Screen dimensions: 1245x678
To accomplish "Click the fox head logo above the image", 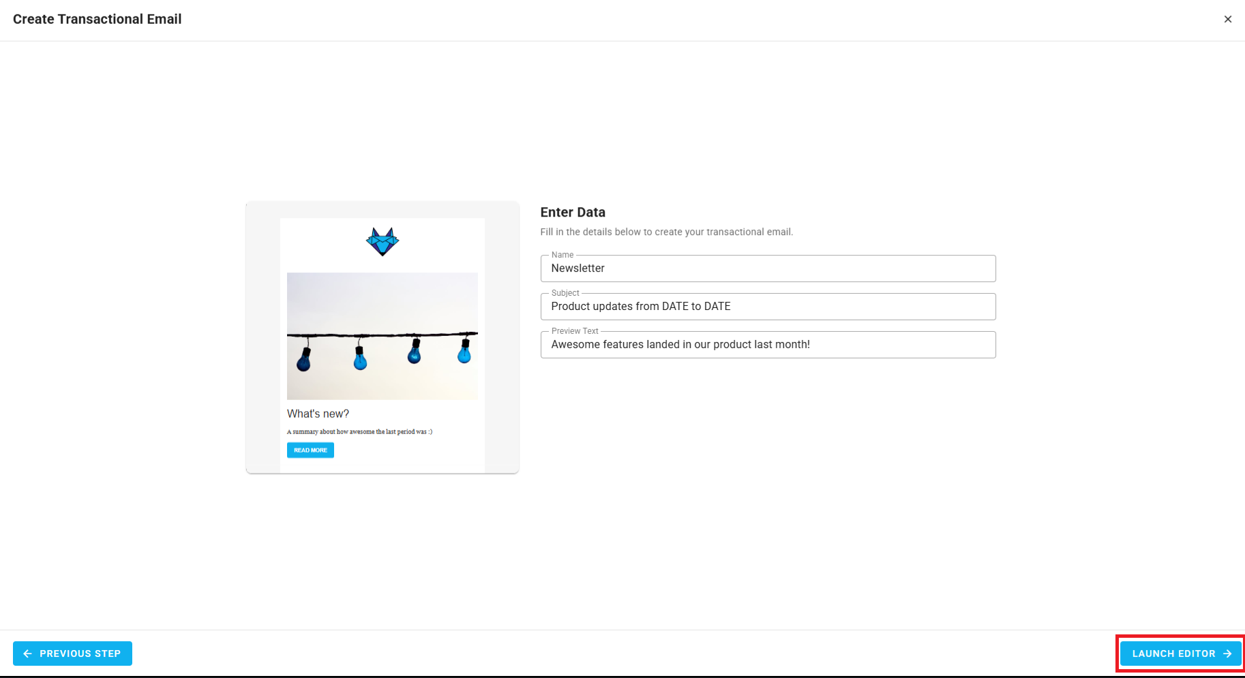I will (x=382, y=241).
